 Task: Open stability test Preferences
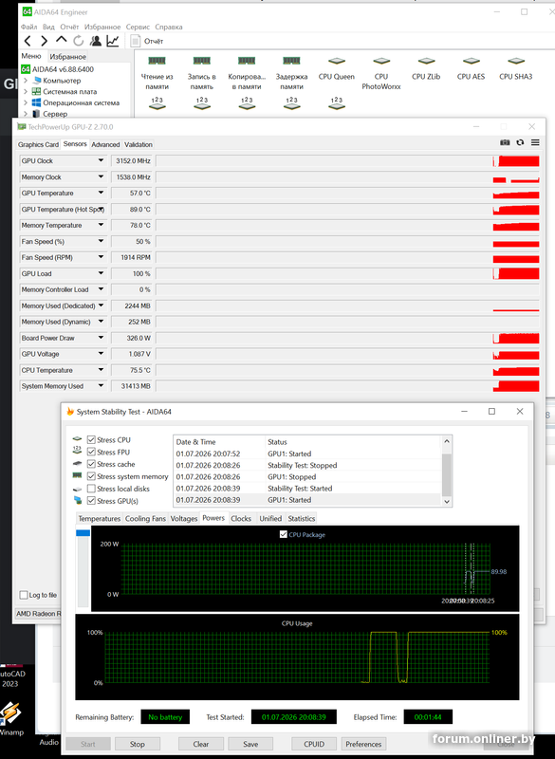pyautogui.click(x=363, y=744)
